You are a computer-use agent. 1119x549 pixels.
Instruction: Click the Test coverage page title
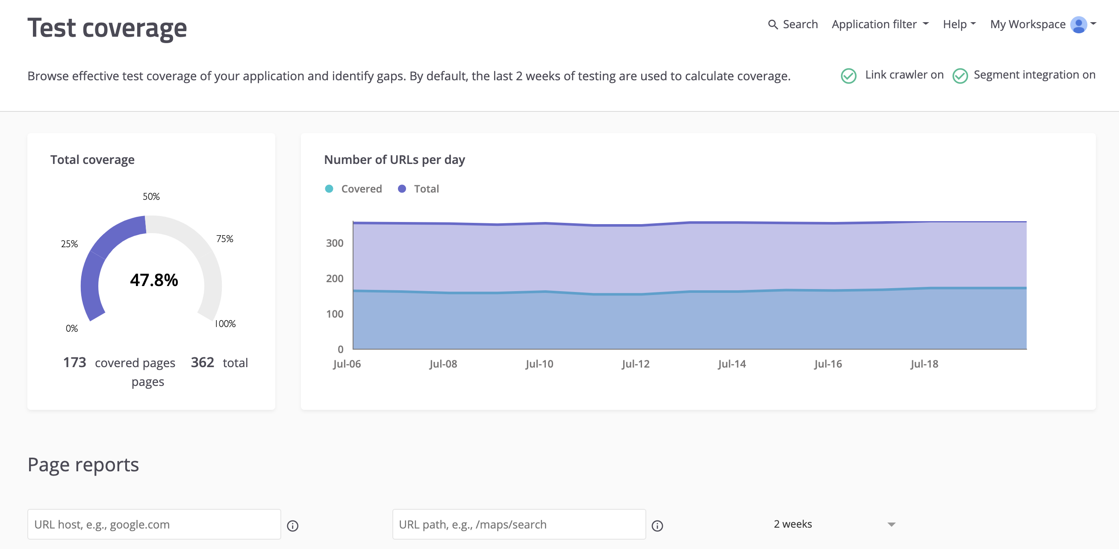107,28
